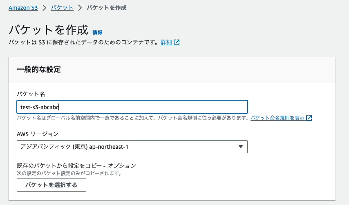349x205 pixels.
Task: Click external-link icon after バケット命名規則を表示
Action: pyautogui.click(x=309, y=118)
